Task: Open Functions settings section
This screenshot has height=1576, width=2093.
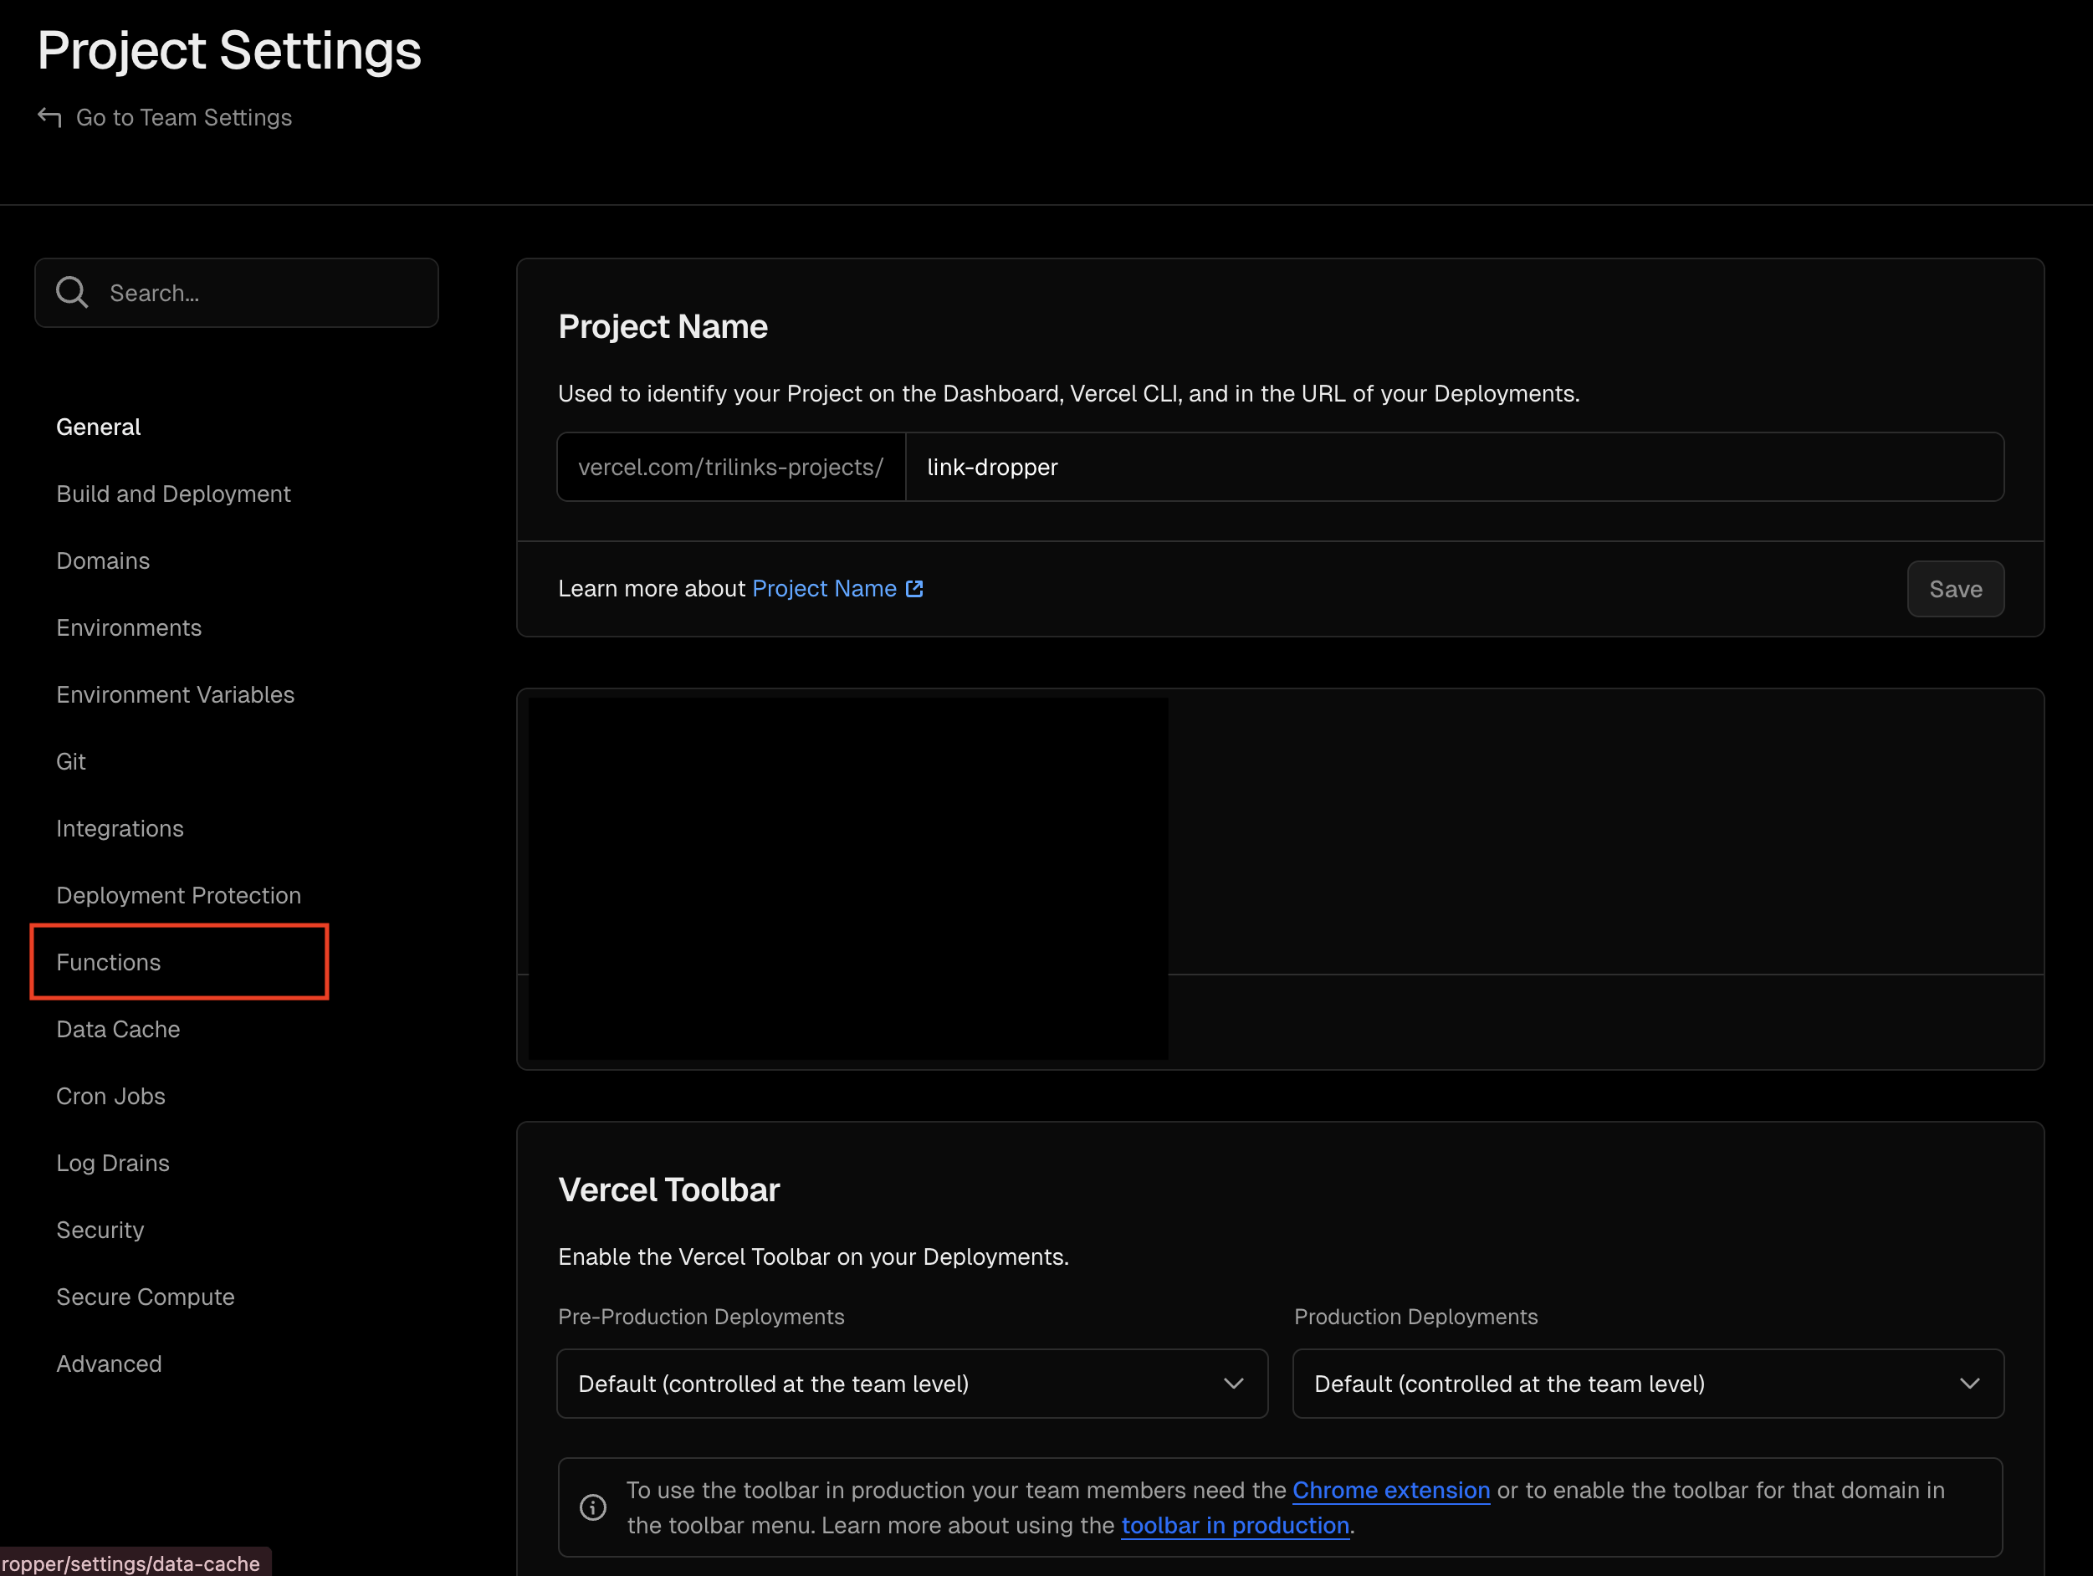Action: (109, 962)
